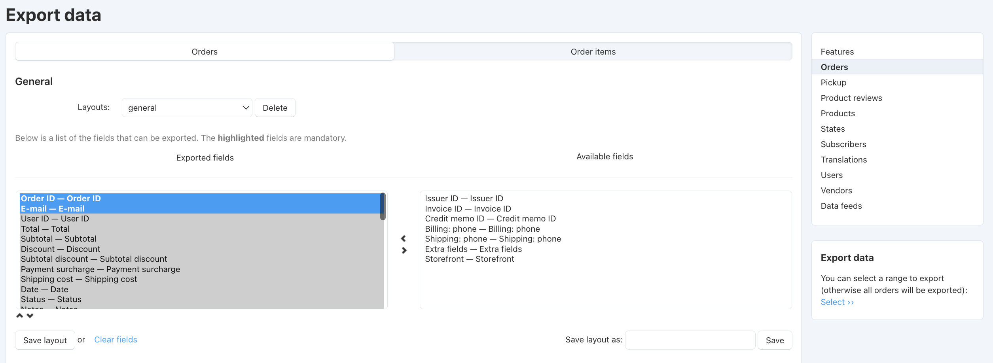Move selected exported field down with arrow
Viewport: 993px width, 363px height.
coord(30,316)
